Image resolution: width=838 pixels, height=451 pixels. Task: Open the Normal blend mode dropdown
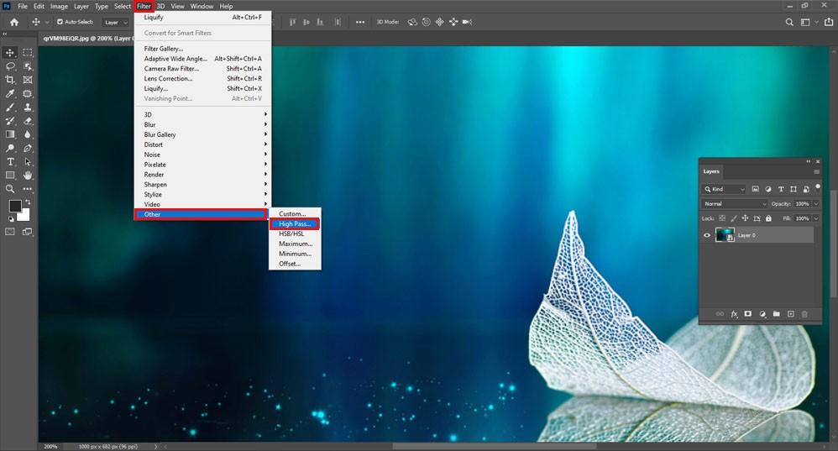[735, 203]
